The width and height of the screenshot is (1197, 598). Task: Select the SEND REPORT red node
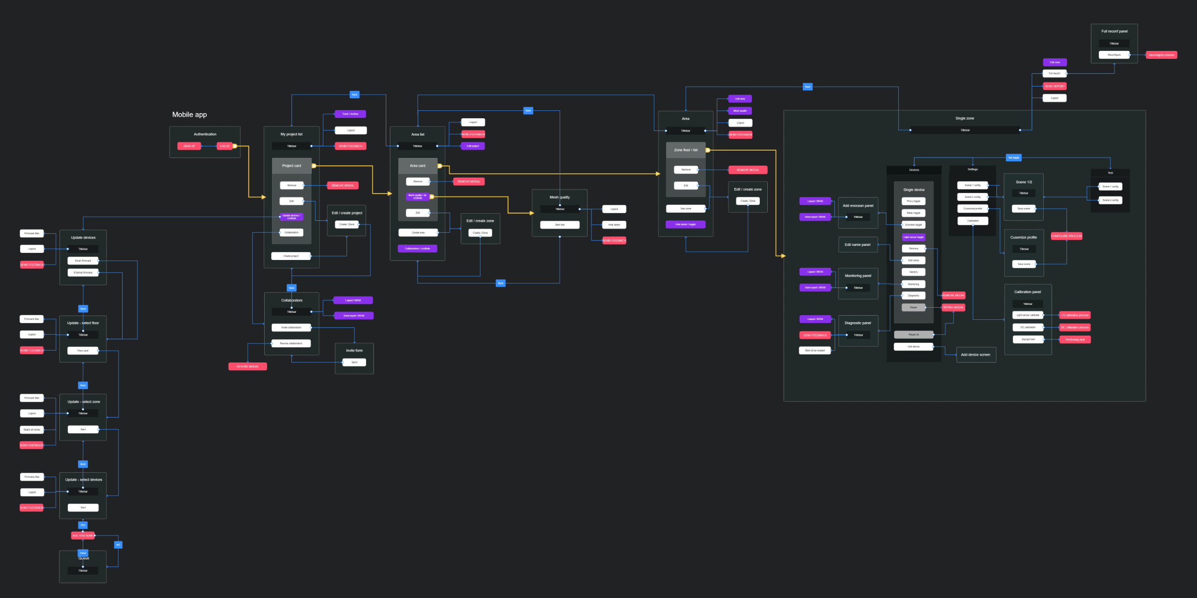[1055, 86]
